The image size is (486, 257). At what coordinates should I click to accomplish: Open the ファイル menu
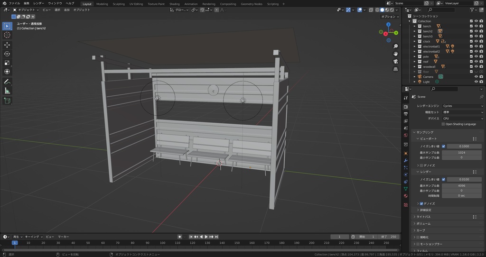(x=14, y=3)
